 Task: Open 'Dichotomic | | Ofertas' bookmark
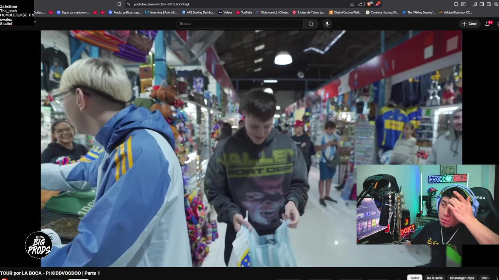coord(272,12)
